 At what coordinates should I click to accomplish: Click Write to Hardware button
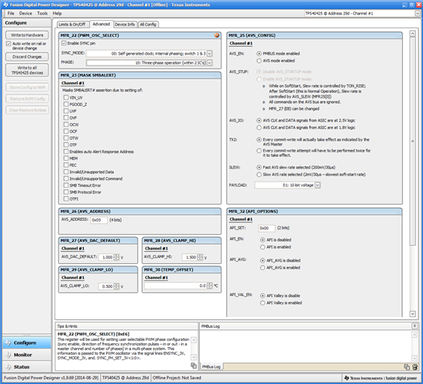[27, 35]
